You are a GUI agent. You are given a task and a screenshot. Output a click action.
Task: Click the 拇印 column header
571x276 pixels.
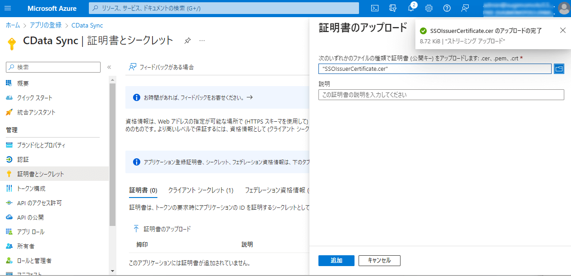coord(142,244)
